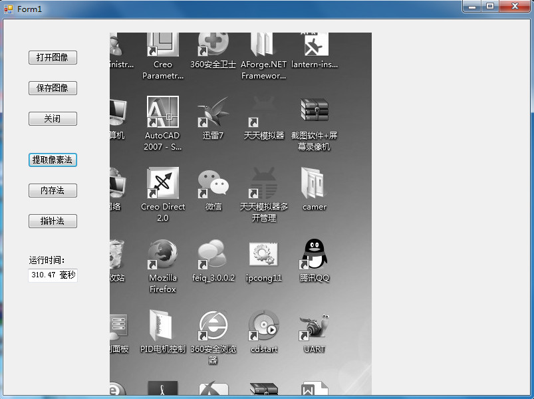Click the 360安全浏览器 icon
534x399 pixels.
click(x=213, y=325)
